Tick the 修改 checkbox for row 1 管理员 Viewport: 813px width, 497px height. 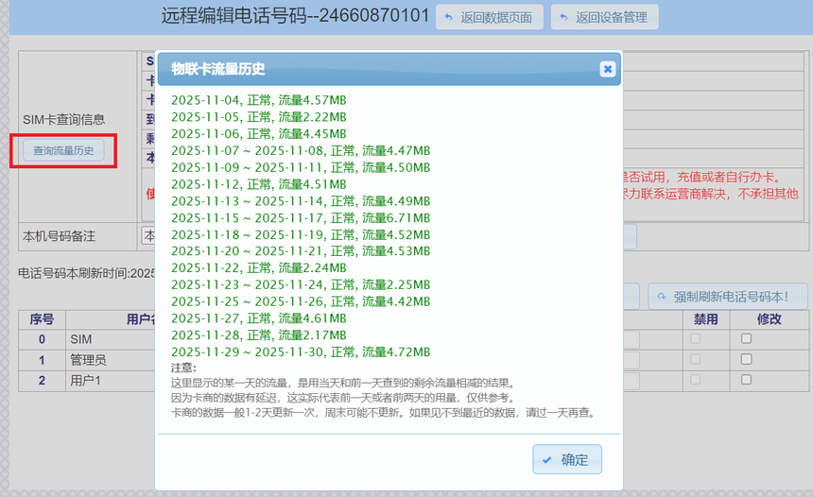(x=746, y=359)
